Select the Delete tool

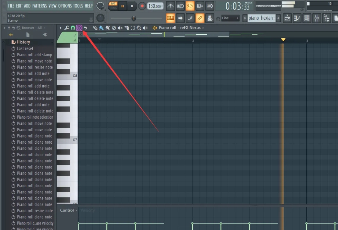click(x=113, y=28)
